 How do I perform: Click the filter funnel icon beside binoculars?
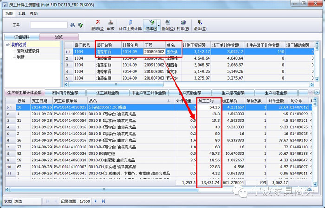(x=80, y=25)
